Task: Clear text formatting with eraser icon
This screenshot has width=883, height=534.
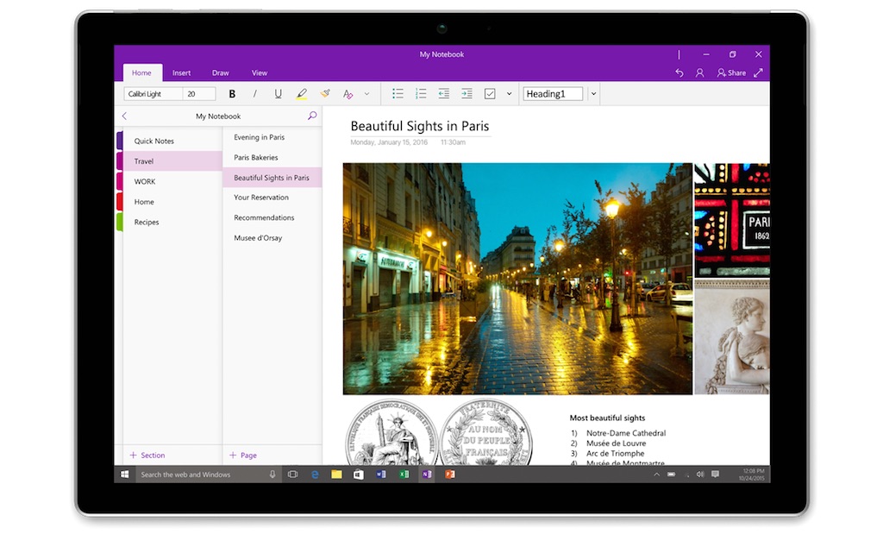Action: point(348,94)
